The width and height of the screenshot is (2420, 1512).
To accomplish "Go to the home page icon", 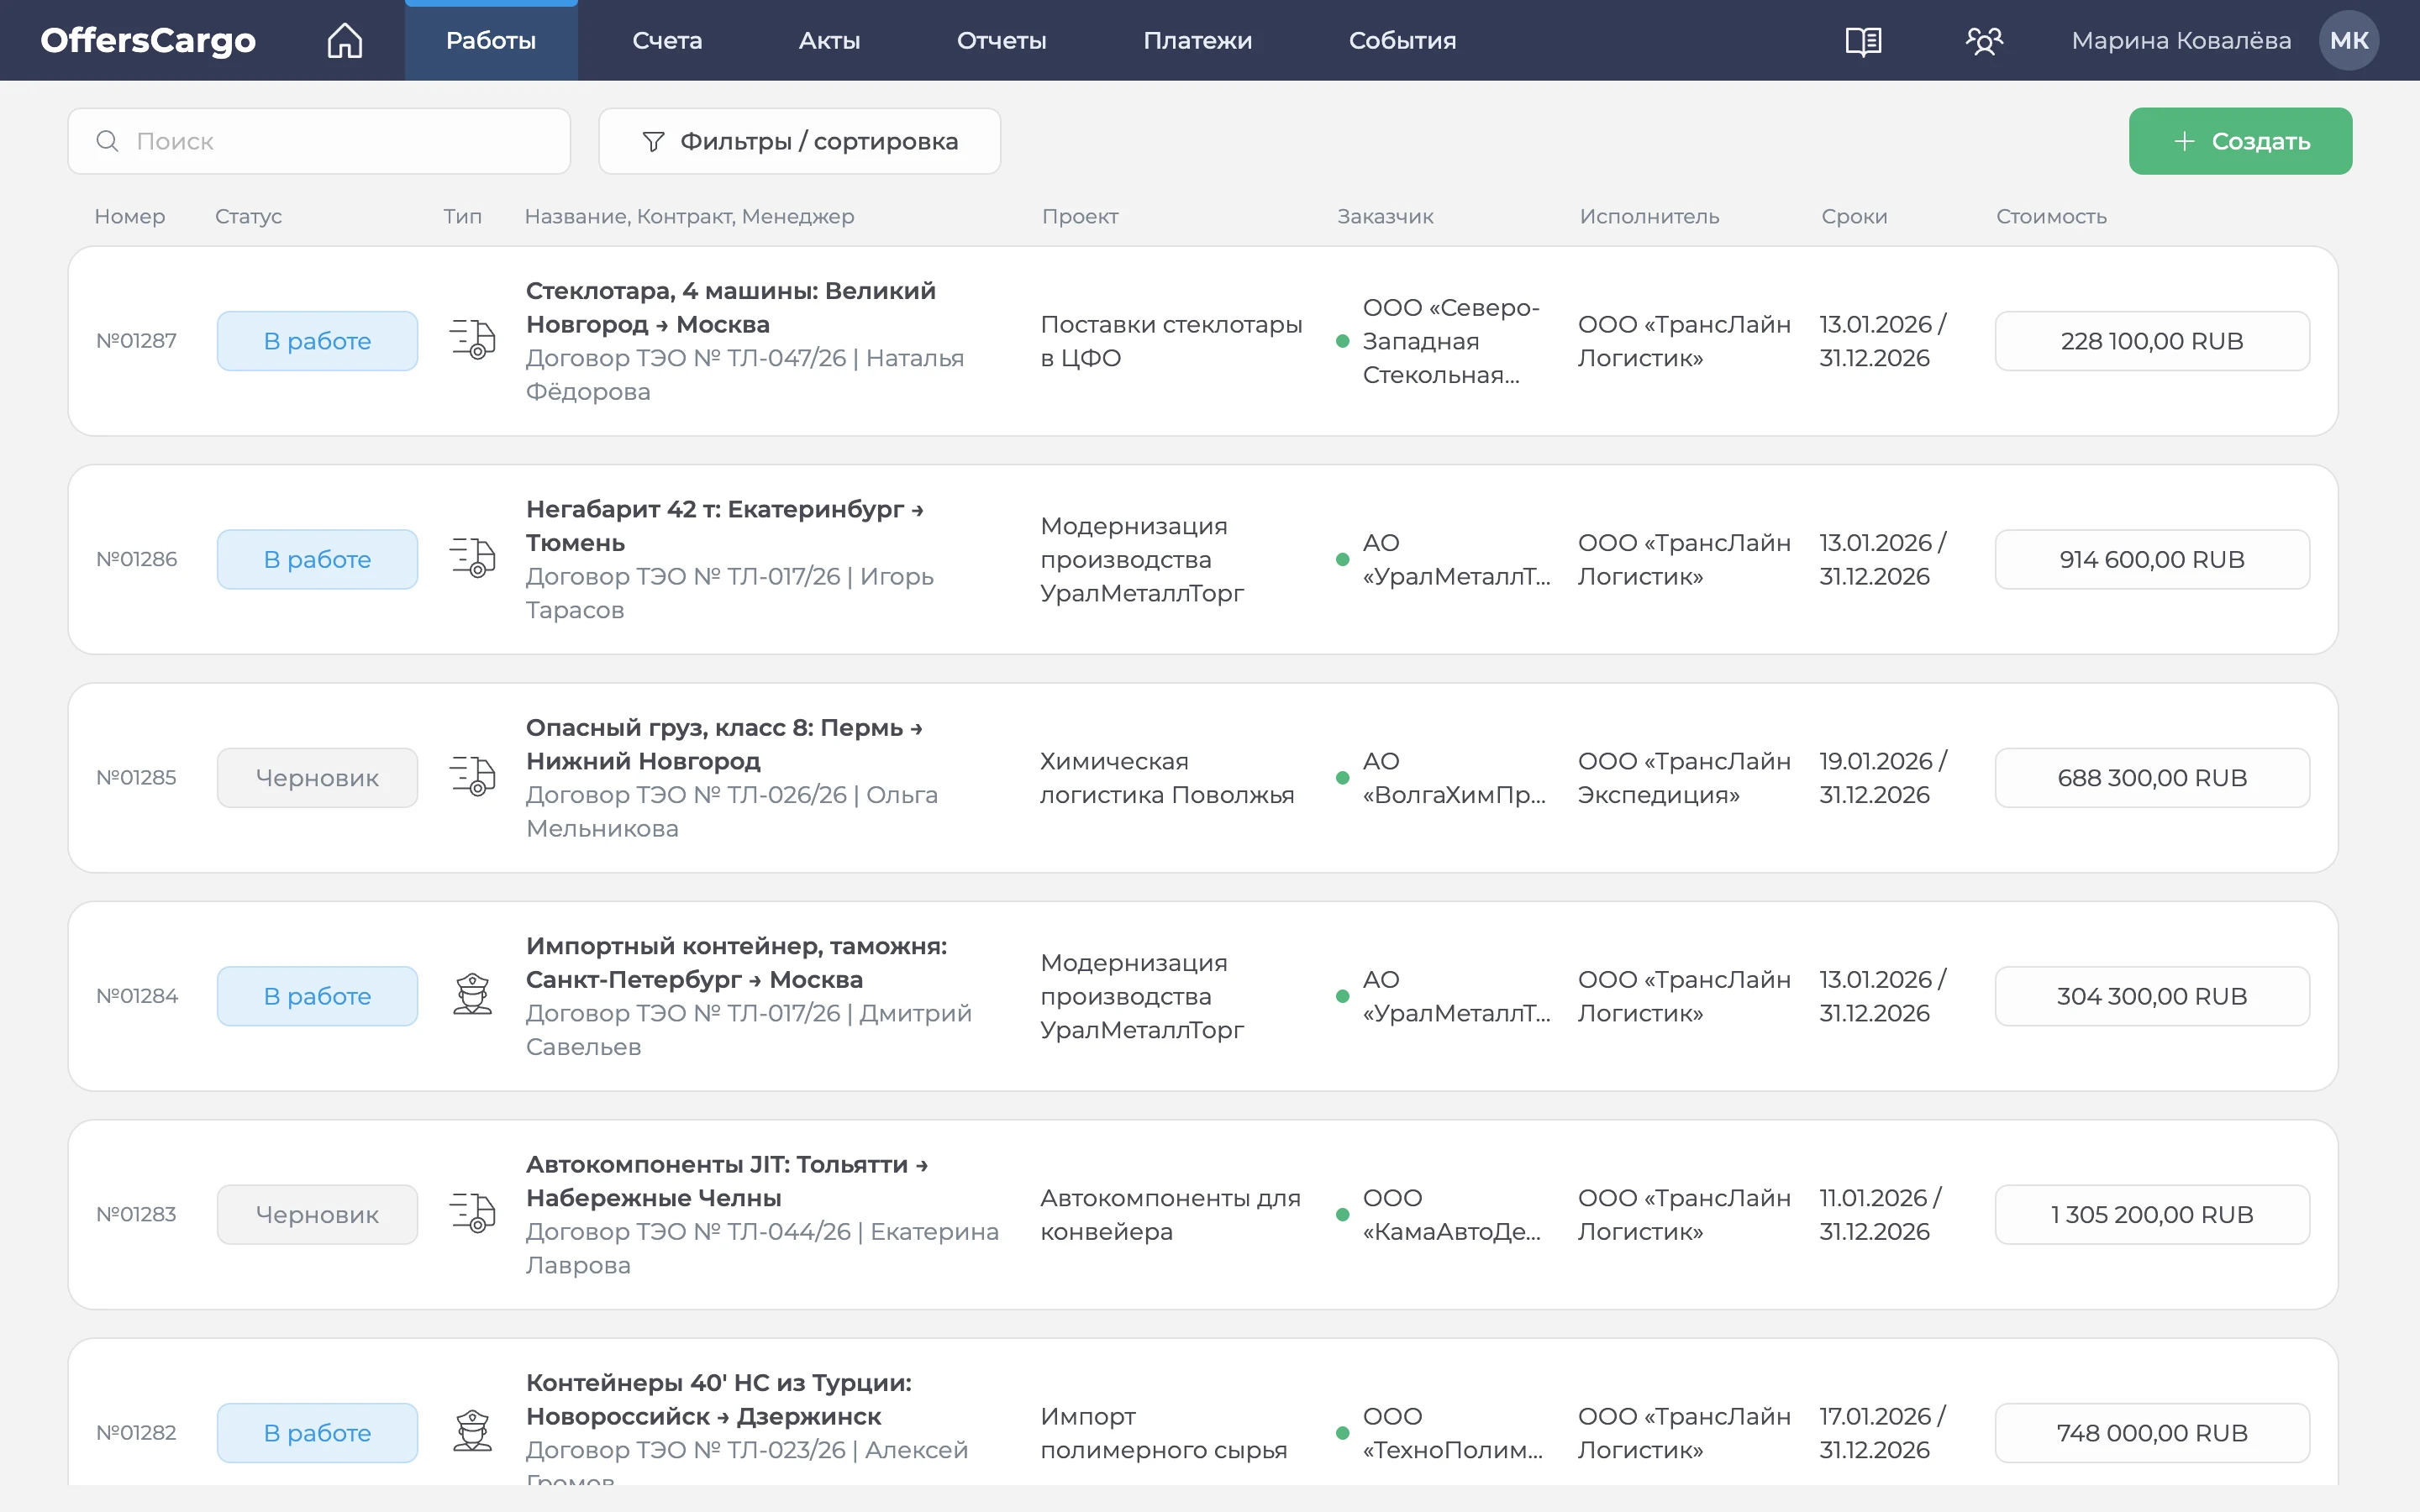I will click(x=345, y=40).
